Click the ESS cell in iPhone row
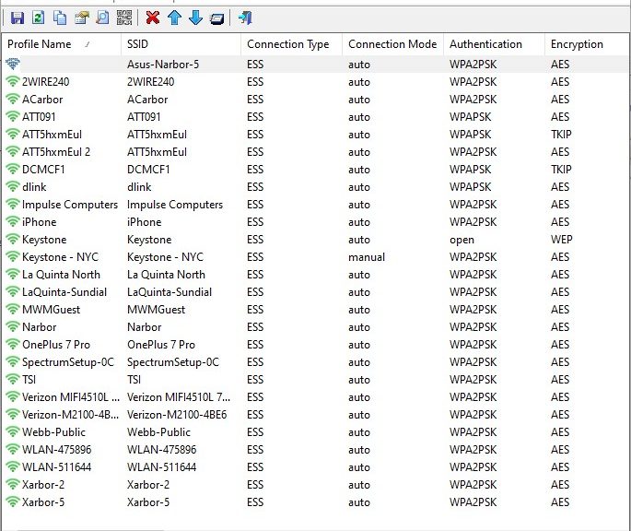 click(x=255, y=221)
